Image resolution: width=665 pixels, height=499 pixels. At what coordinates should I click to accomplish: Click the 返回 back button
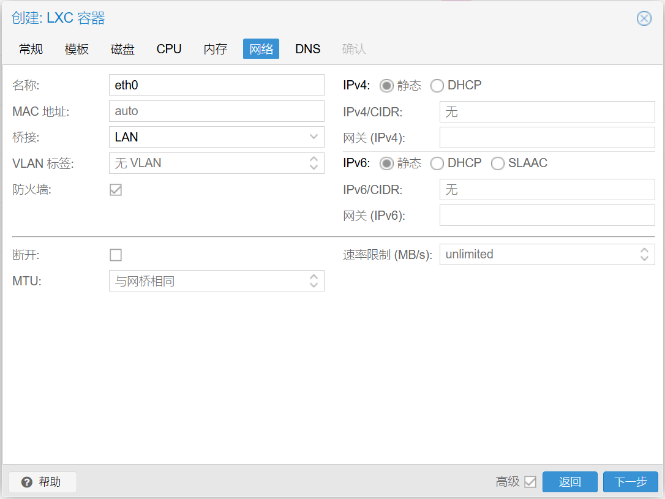click(x=569, y=482)
